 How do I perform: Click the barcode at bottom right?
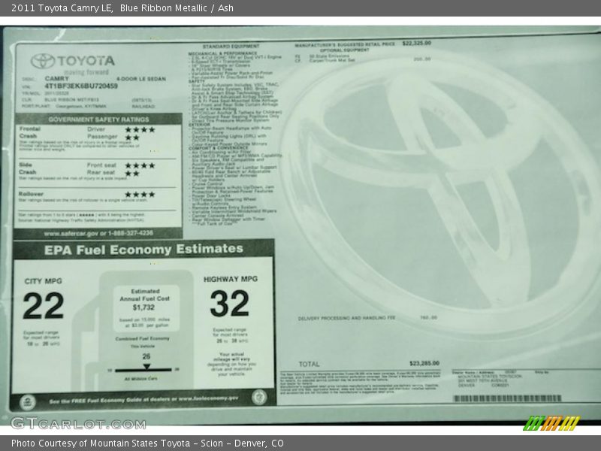pyautogui.click(x=507, y=398)
